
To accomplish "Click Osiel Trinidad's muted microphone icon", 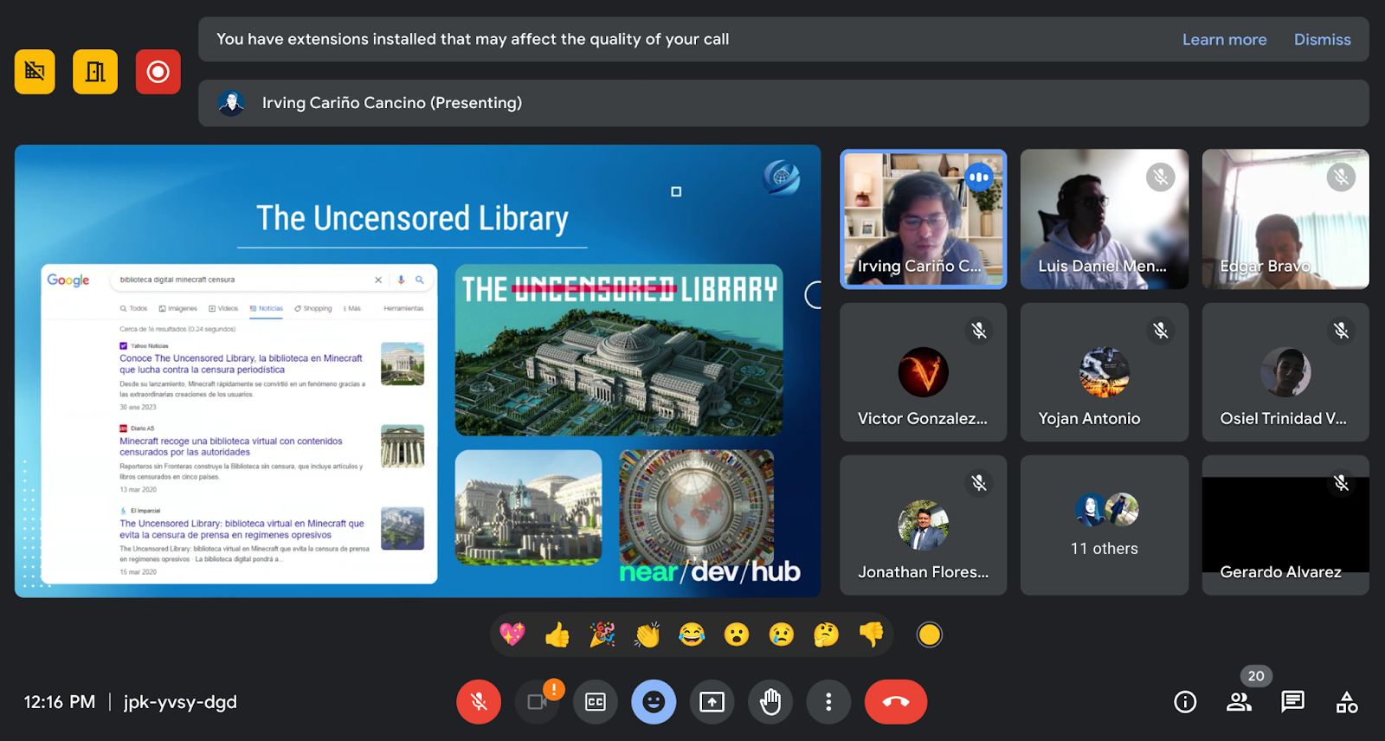I will tap(1341, 331).
